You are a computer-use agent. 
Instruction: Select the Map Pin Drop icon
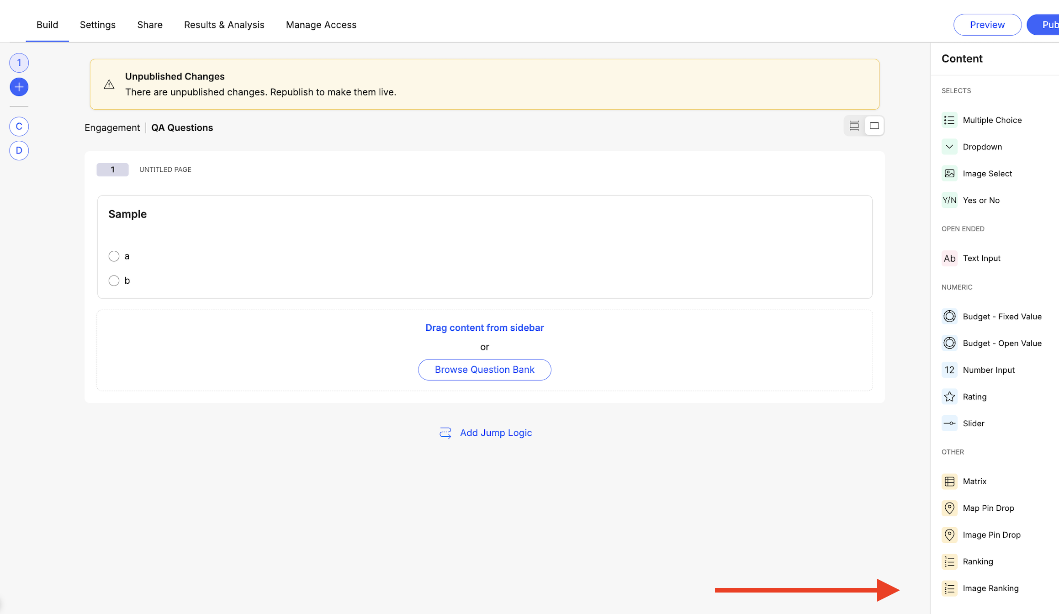(949, 508)
